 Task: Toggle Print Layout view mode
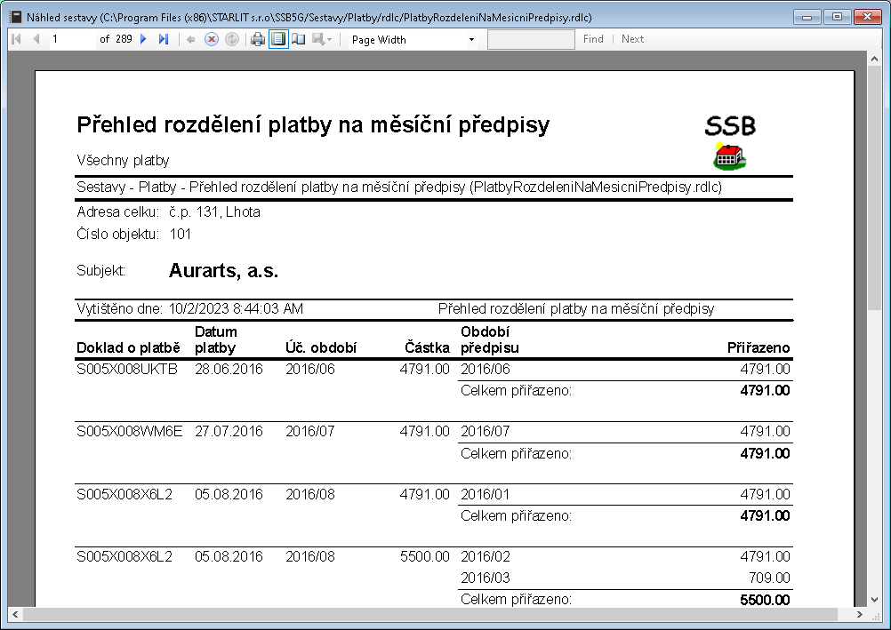tap(278, 39)
